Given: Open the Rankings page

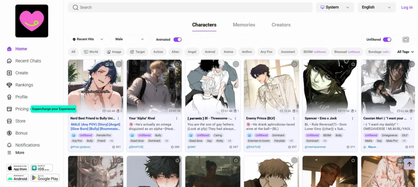Looking at the screenshot, I should pos(20,85).
